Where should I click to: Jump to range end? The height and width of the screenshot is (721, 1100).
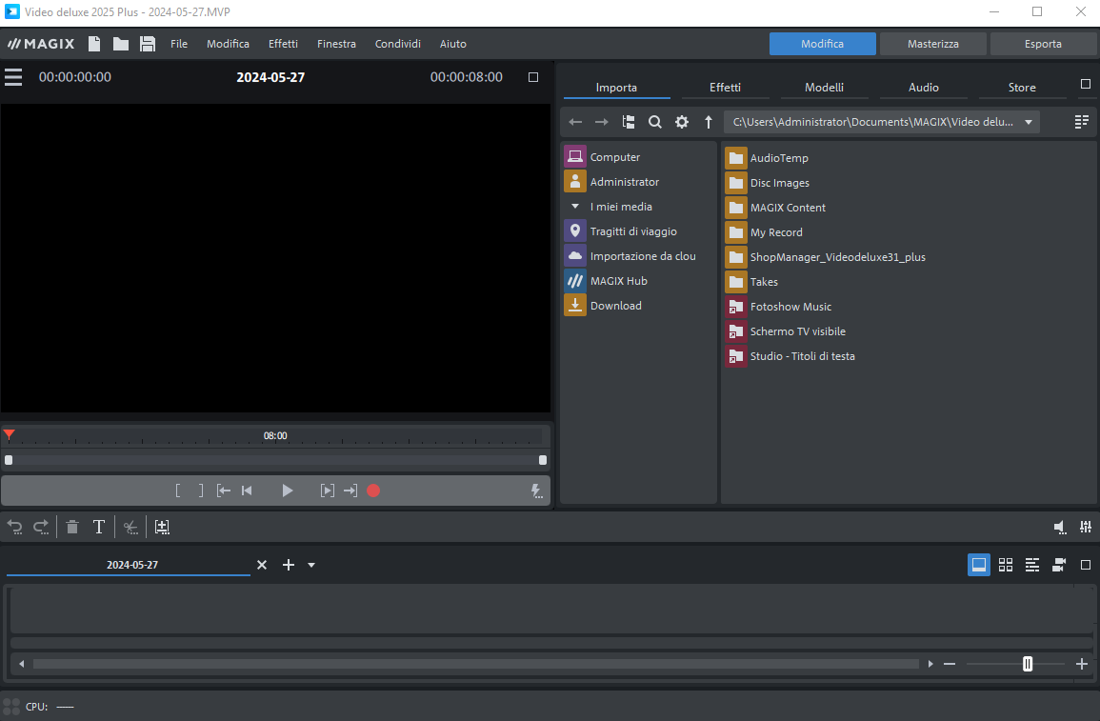(350, 491)
